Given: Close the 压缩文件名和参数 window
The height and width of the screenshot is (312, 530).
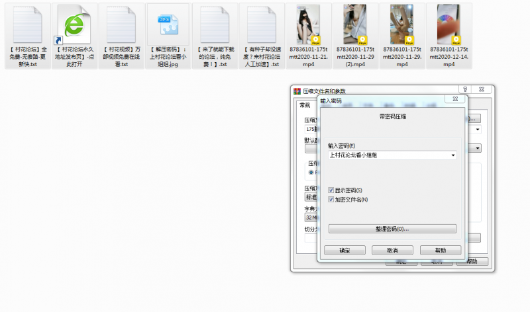Looking at the screenshot, I should [482, 89].
